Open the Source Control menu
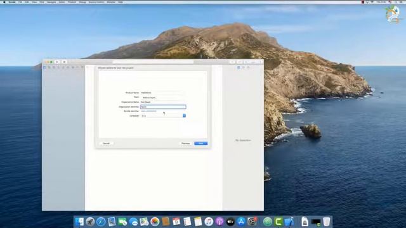Screen dimensions: 406x228 tap(96, 2)
